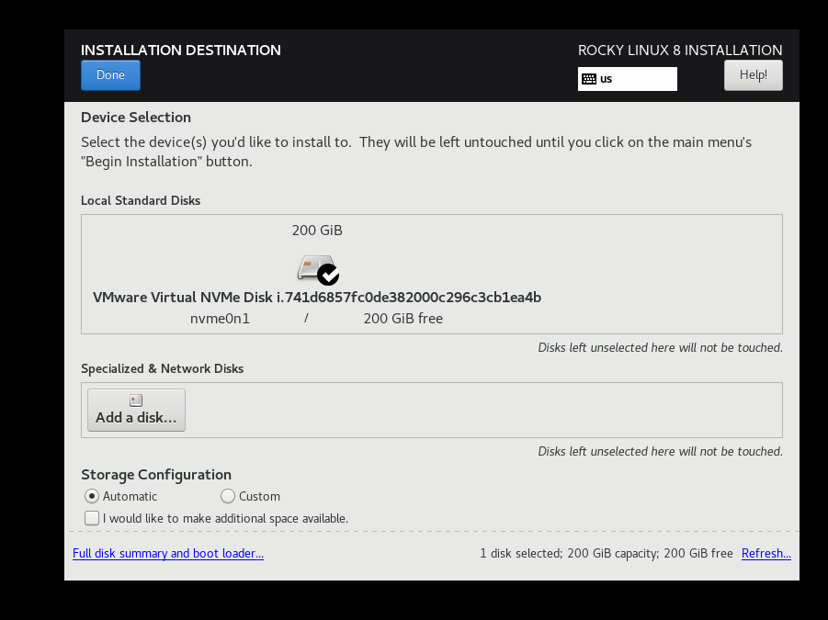Click the checkmark badge on the selected disk
Viewport: 828px width, 620px height.
pyautogui.click(x=328, y=274)
